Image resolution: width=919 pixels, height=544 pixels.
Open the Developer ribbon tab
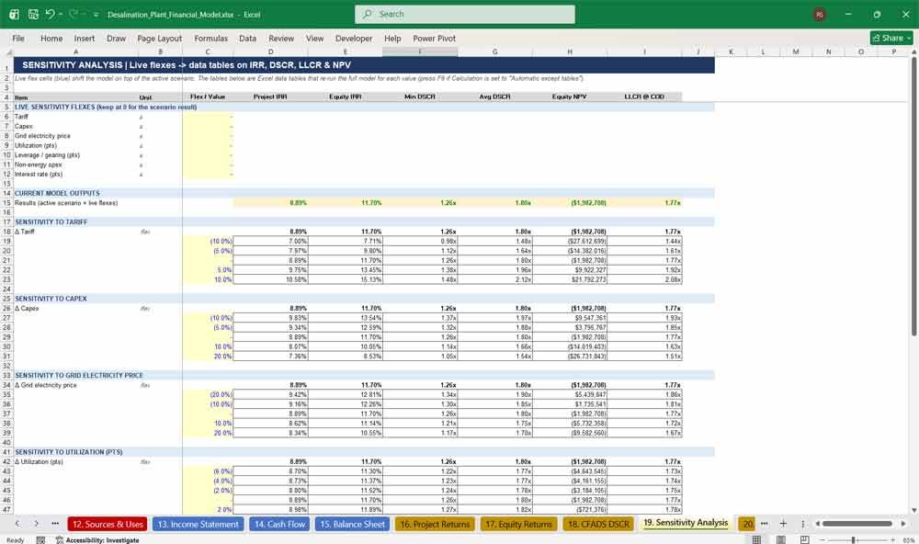coord(354,38)
